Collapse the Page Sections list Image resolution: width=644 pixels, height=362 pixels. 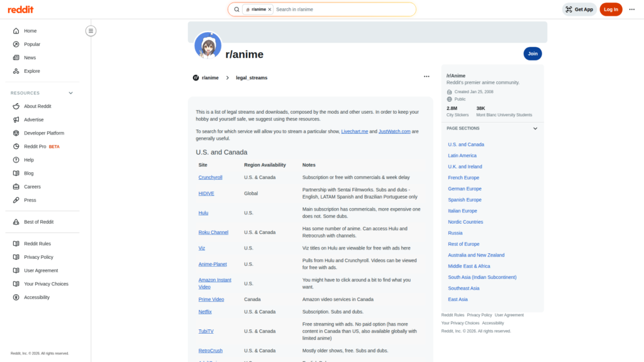click(x=535, y=128)
